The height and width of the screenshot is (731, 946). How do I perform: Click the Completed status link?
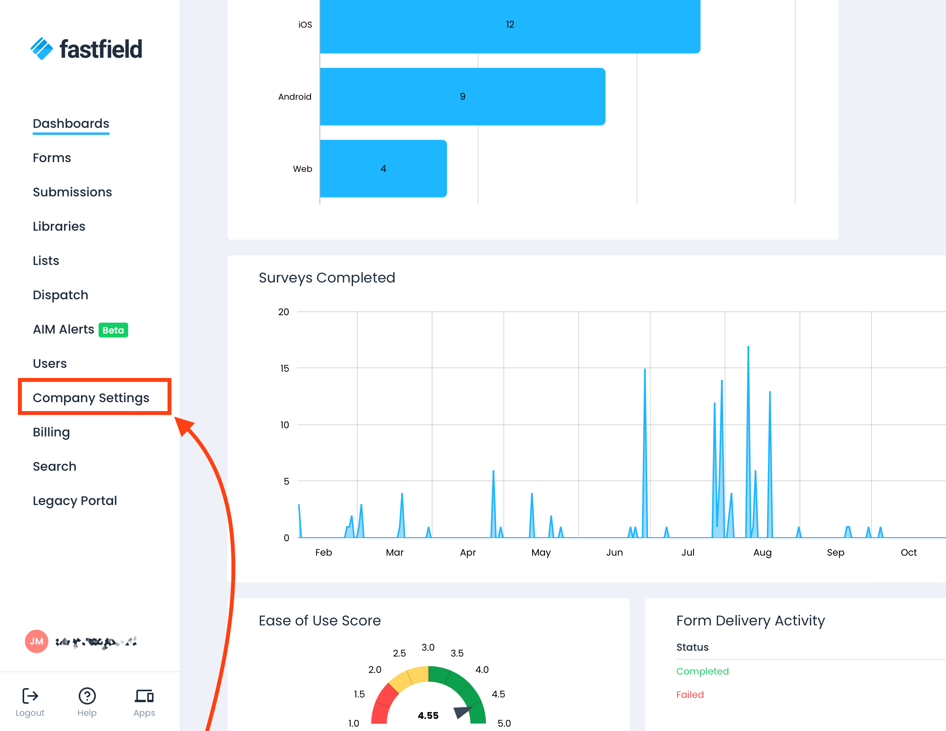pos(702,671)
